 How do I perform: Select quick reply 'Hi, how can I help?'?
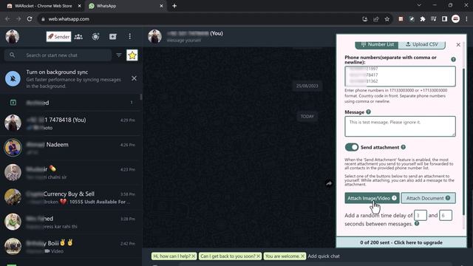pyautogui.click(x=171, y=256)
